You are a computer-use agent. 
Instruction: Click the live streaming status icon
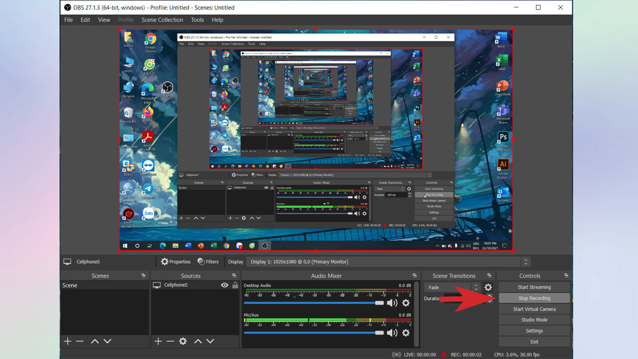pos(397,354)
